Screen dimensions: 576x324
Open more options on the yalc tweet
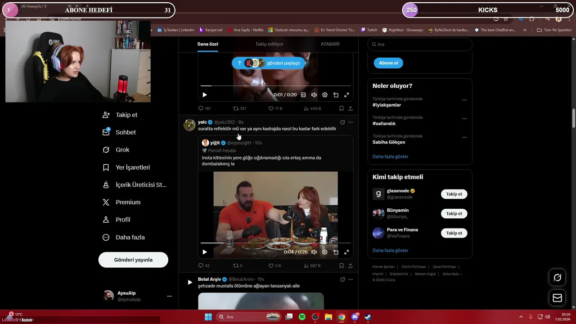(x=351, y=122)
